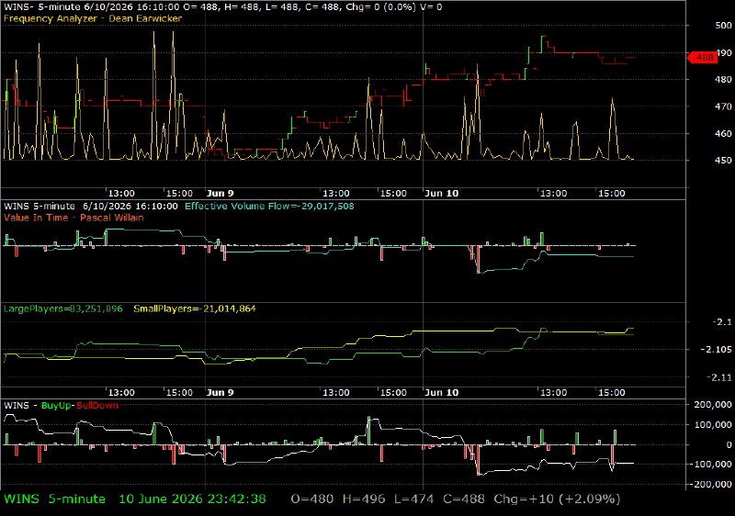The image size is (735, 516).
Task: Click 'Jun 9' marker on middle time axis
Action: (220, 392)
